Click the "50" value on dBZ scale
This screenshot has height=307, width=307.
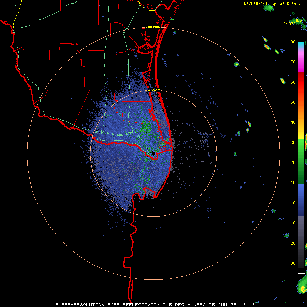(293, 102)
